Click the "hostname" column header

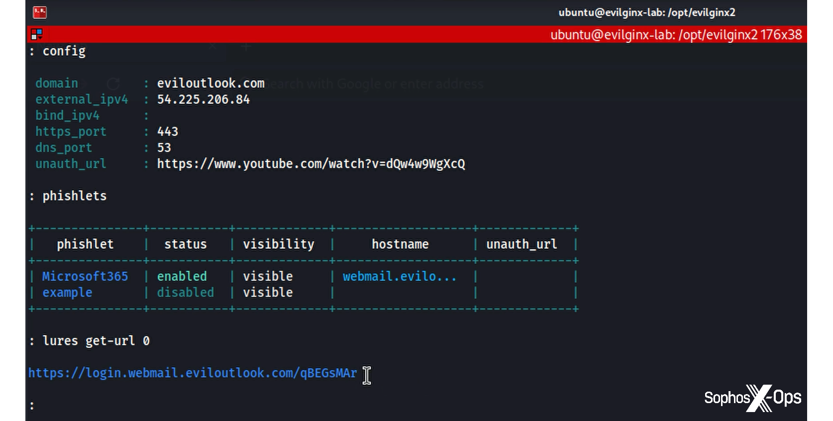(x=400, y=244)
